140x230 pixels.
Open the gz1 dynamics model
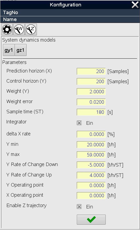tap(21, 50)
